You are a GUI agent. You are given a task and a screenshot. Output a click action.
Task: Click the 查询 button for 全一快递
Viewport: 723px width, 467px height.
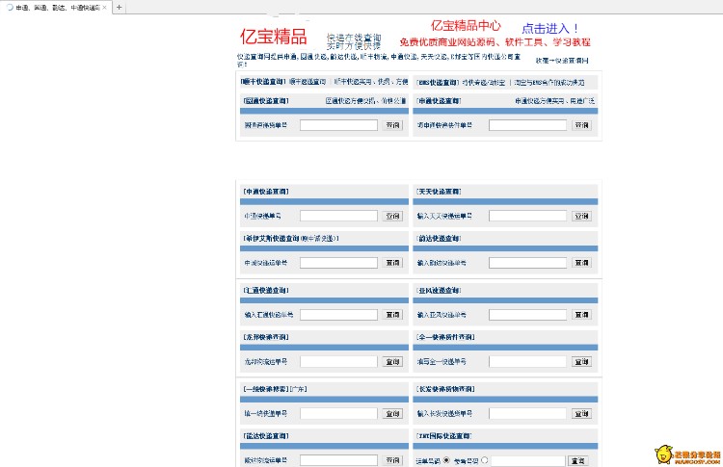pos(581,361)
